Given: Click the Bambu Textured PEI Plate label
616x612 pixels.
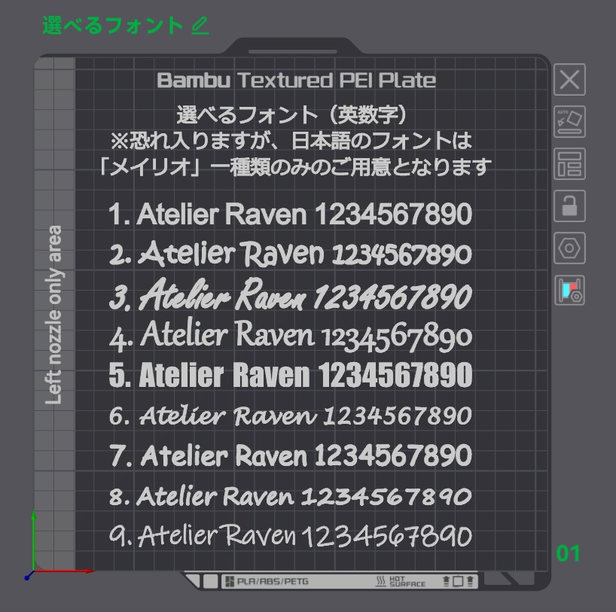Looking at the screenshot, I should (x=296, y=81).
